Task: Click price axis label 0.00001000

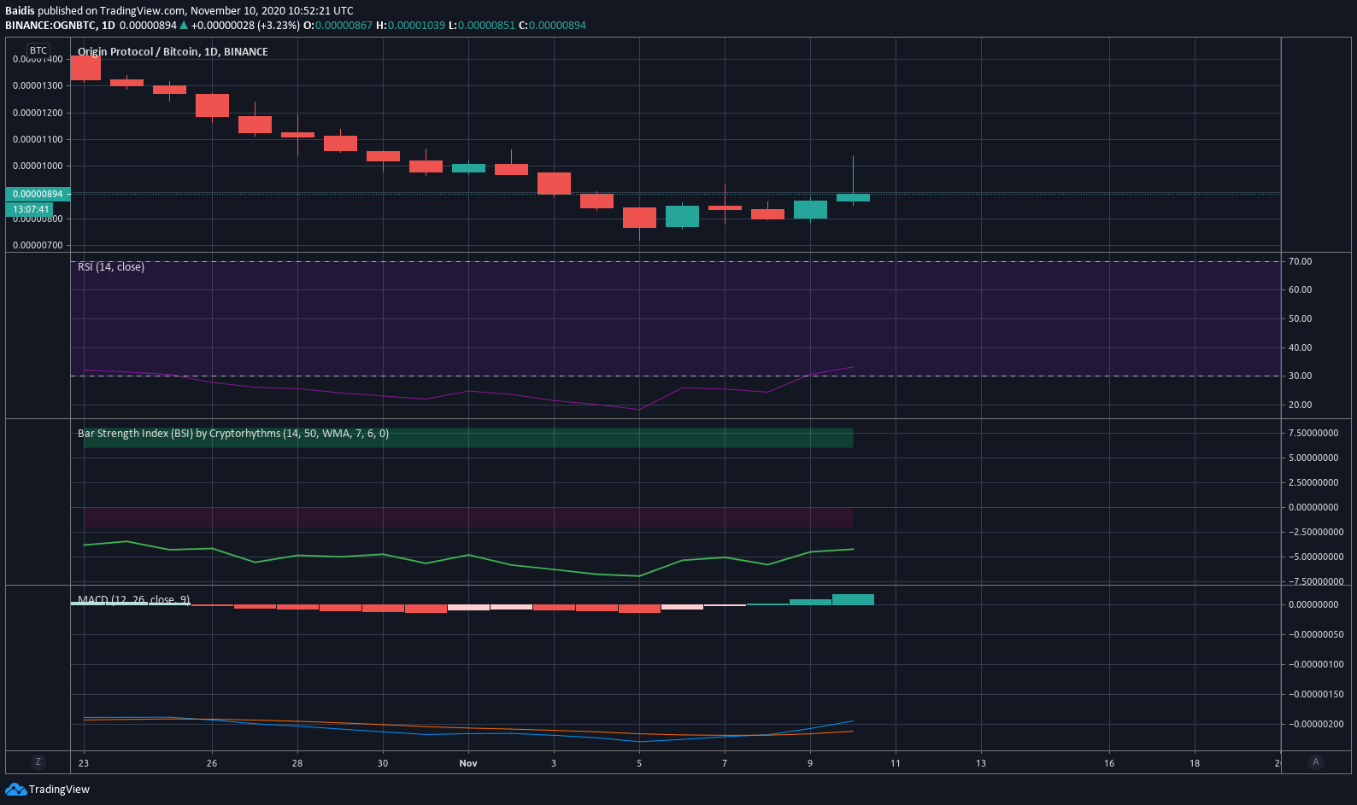Action: (x=38, y=166)
